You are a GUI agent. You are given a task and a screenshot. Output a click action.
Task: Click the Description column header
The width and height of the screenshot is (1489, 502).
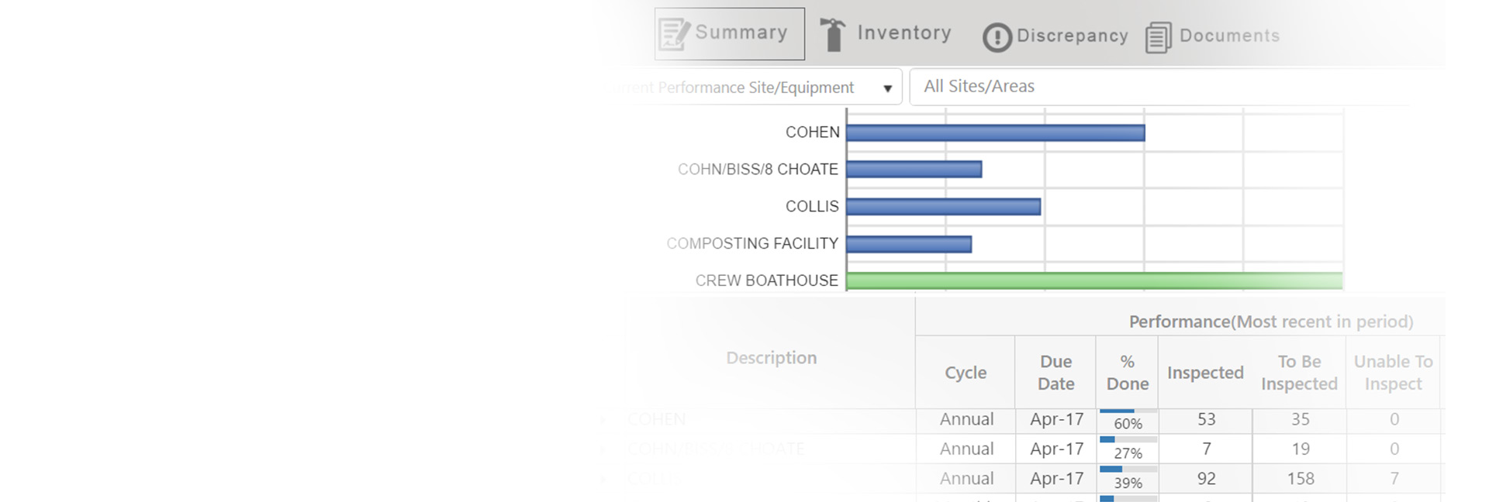[x=771, y=358]
